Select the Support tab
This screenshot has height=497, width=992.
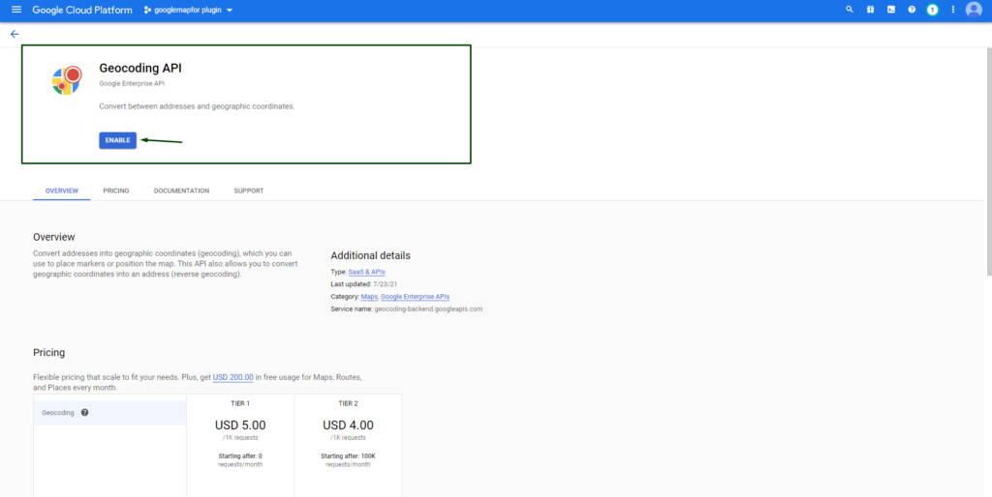(248, 190)
